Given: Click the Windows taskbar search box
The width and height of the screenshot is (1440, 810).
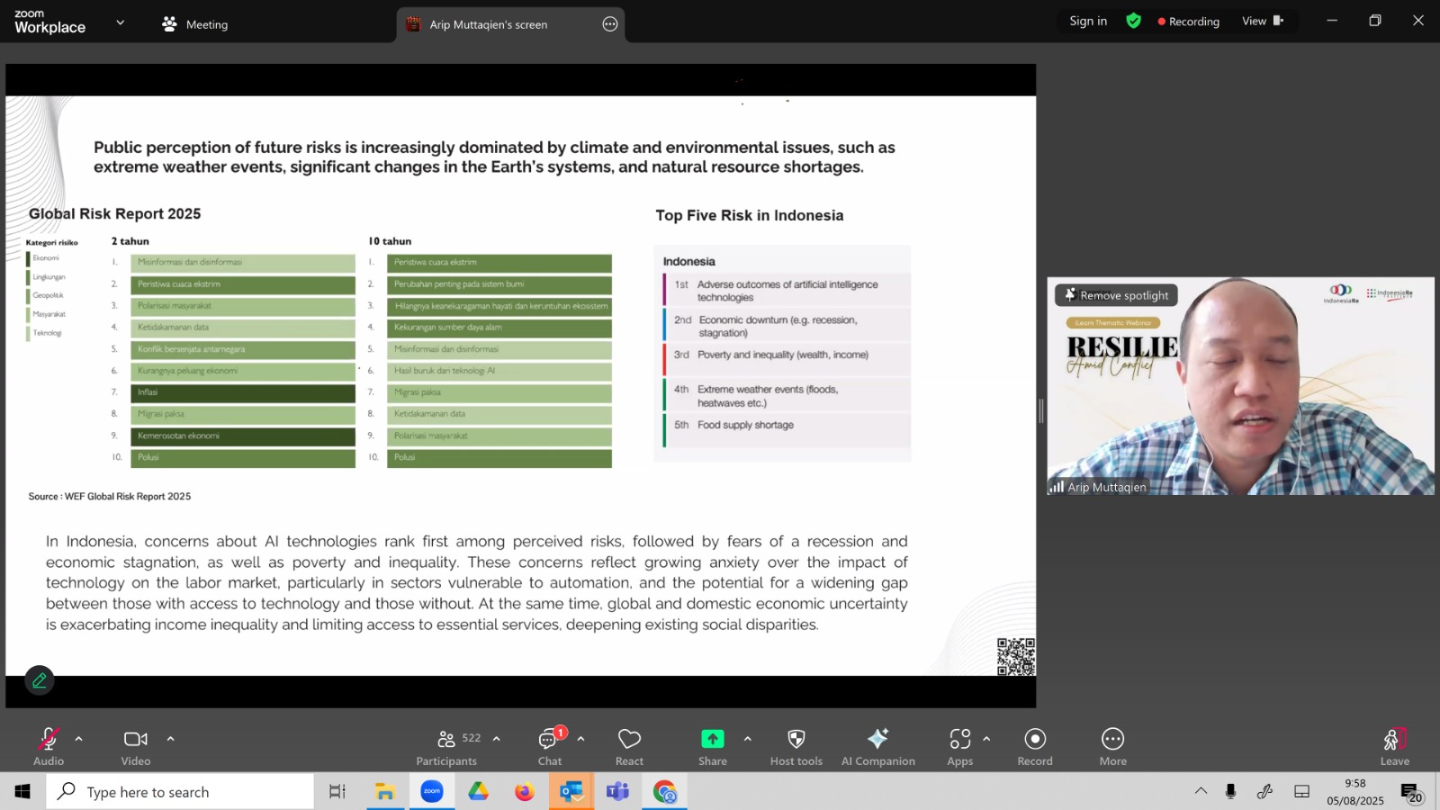Looking at the screenshot, I should (180, 792).
